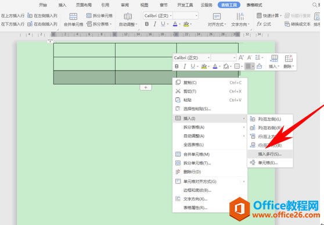The width and height of the screenshot is (324, 225).
Task: Choose 粘贴 Paste in context menu
Action: (210, 100)
